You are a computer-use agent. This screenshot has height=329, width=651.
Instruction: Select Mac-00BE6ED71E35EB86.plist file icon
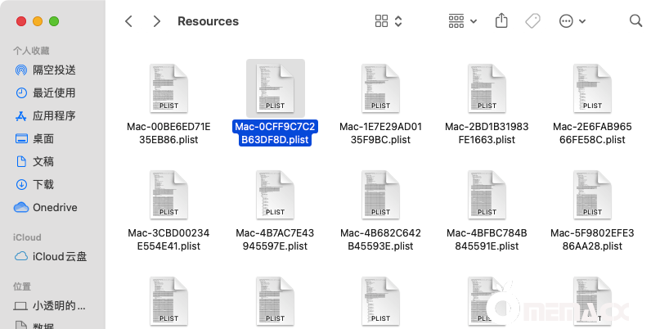169,88
